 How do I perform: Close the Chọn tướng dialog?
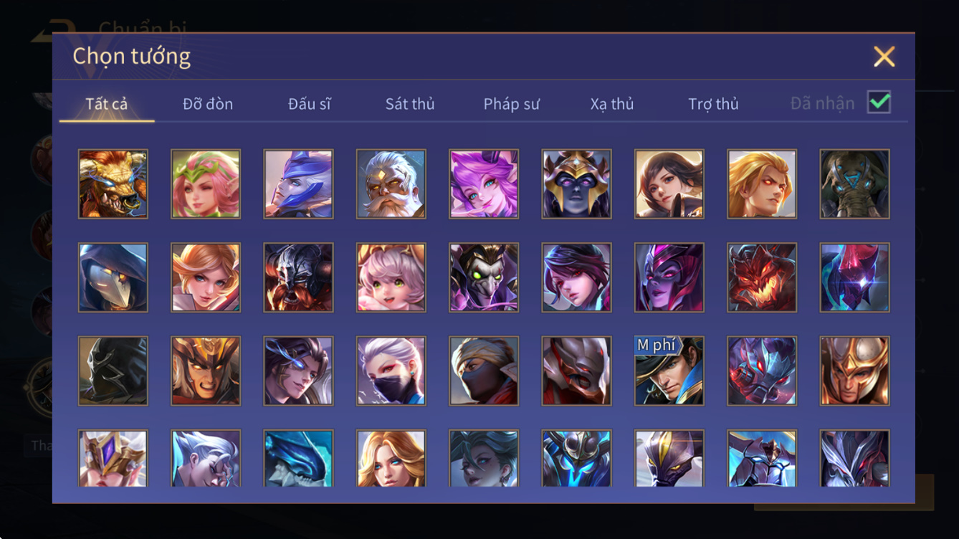[x=884, y=57]
